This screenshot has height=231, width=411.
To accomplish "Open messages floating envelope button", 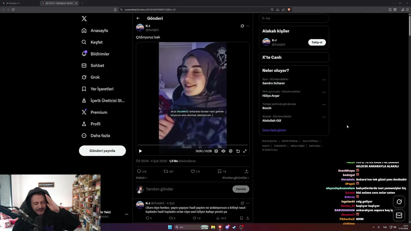I will pos(399,215).
